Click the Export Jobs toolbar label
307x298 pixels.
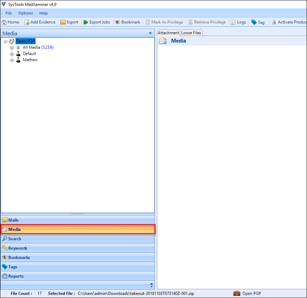click(x=100, y=22)
